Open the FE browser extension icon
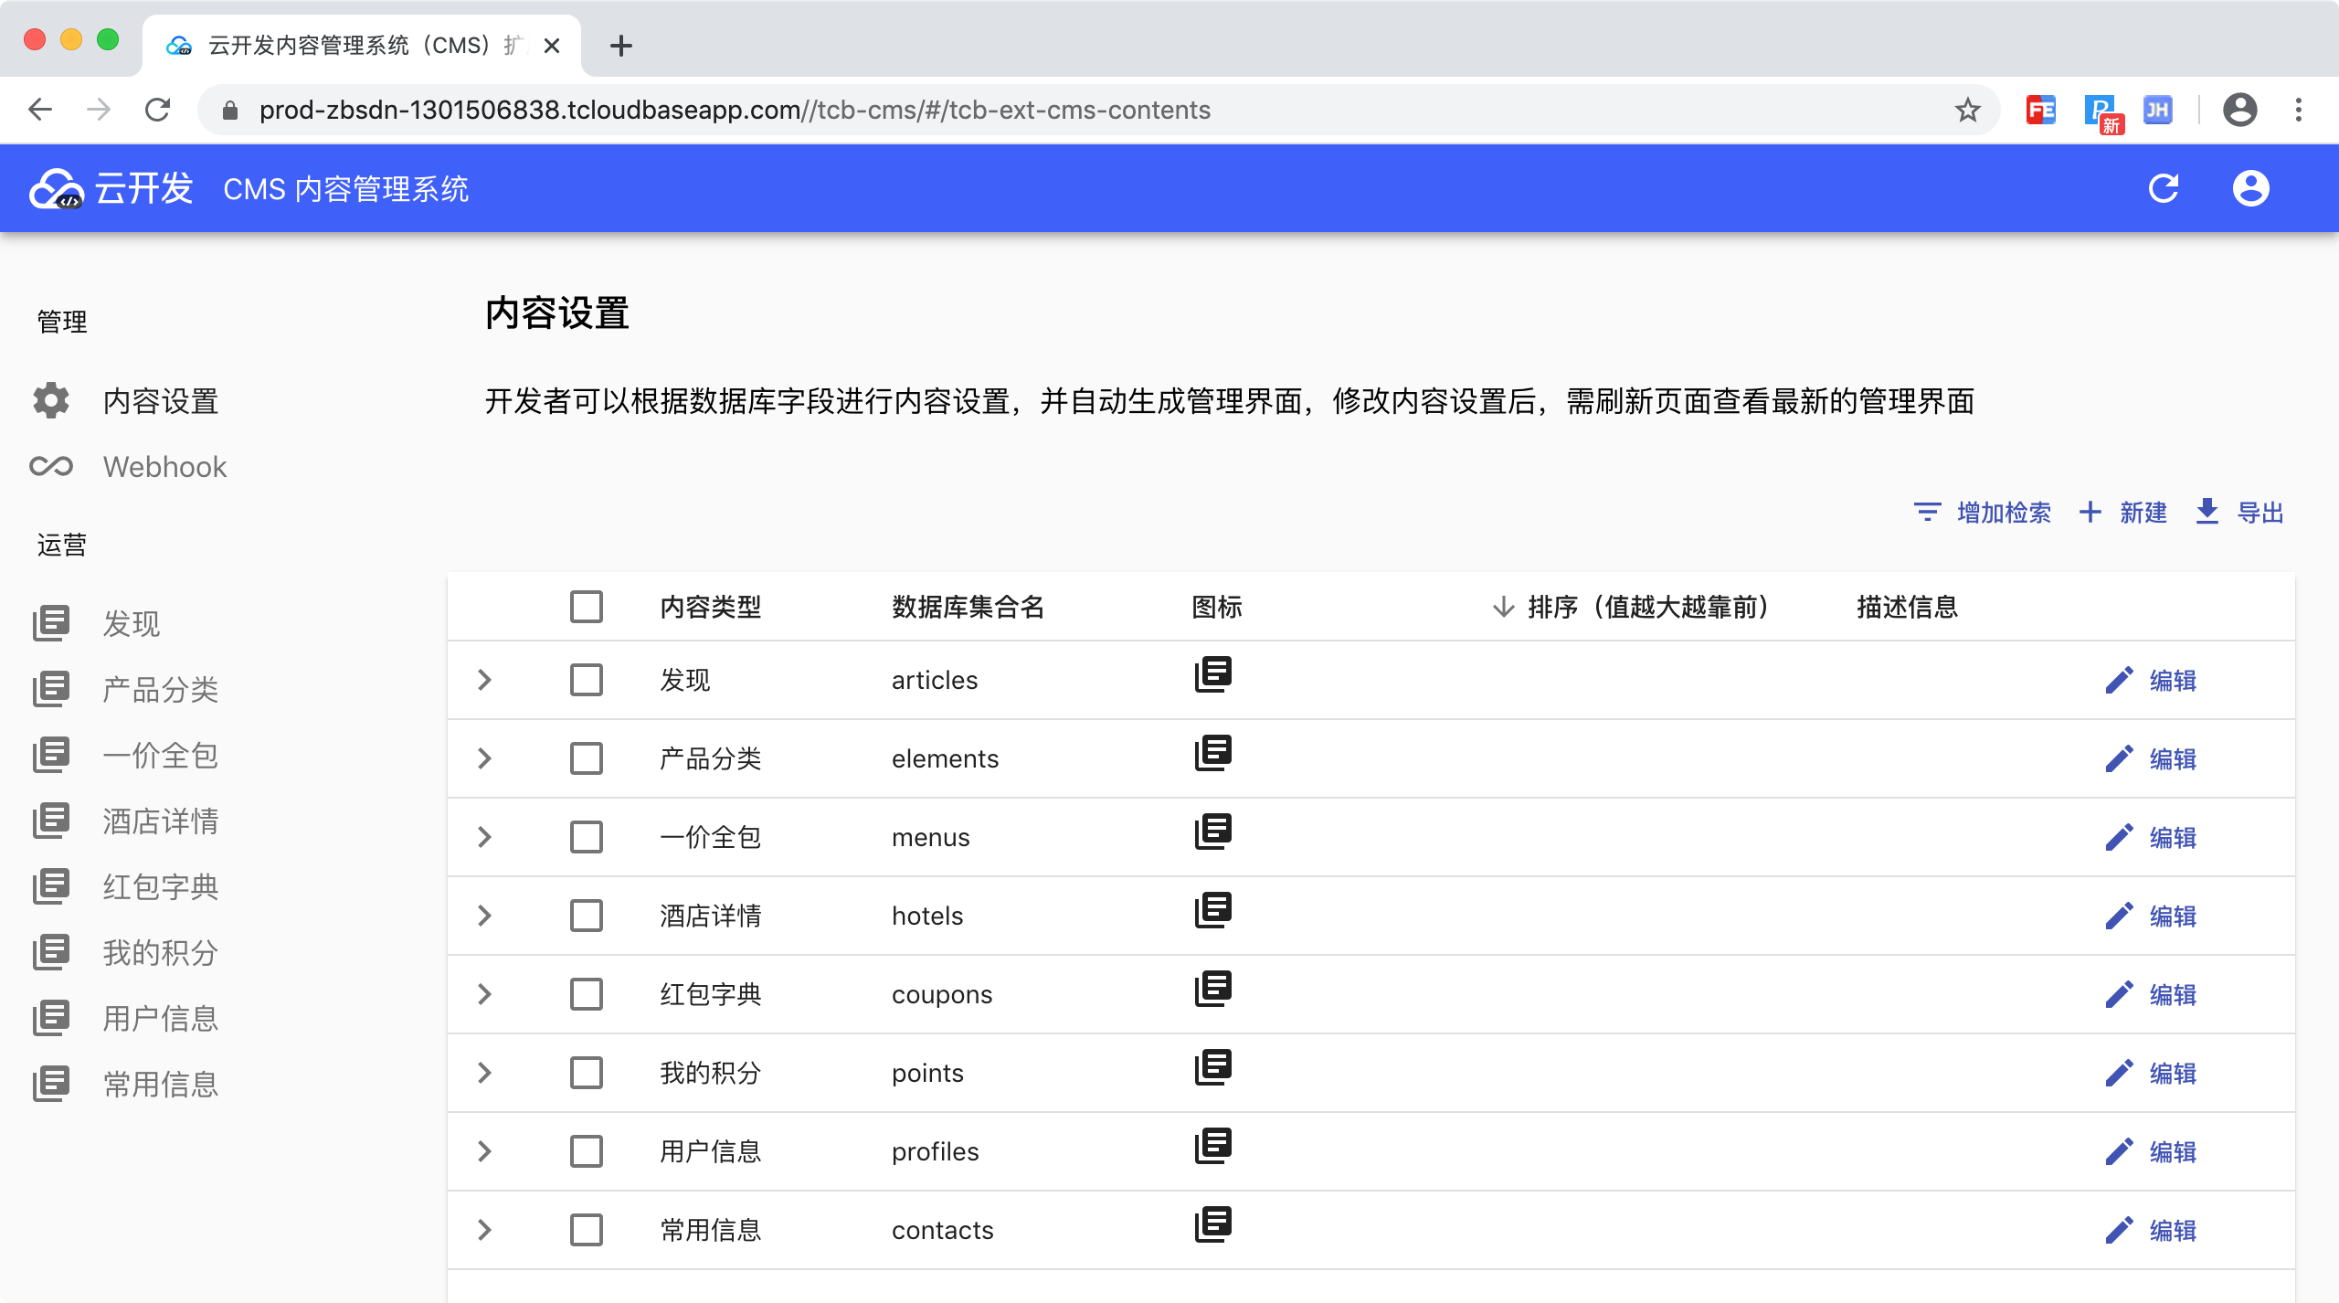2339x1303 pixels. click(x=2040, y=111)
